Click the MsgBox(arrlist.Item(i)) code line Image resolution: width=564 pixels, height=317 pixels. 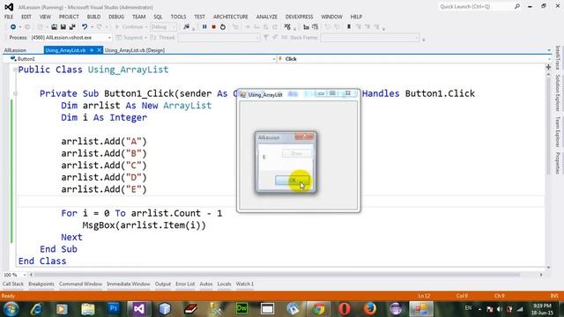point(144,225)
